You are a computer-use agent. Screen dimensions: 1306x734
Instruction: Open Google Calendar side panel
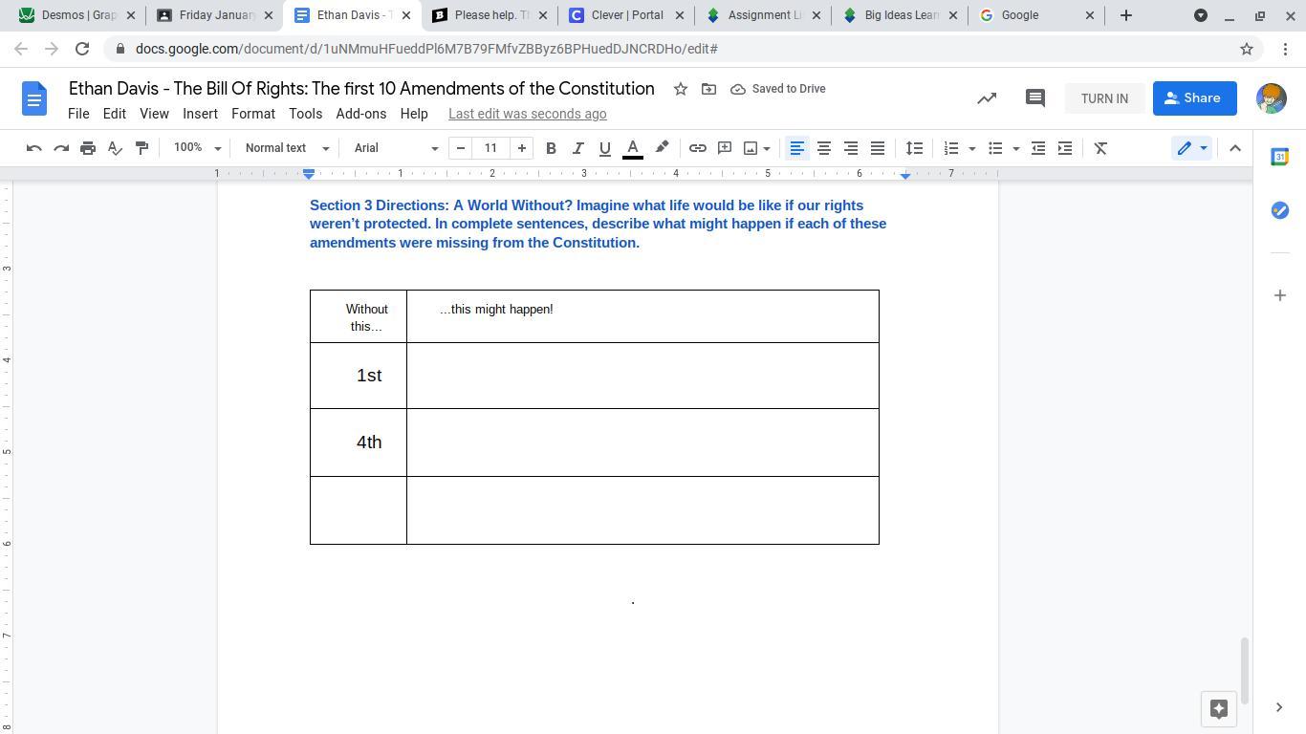pyautogui.click(x=1279, y=157)
